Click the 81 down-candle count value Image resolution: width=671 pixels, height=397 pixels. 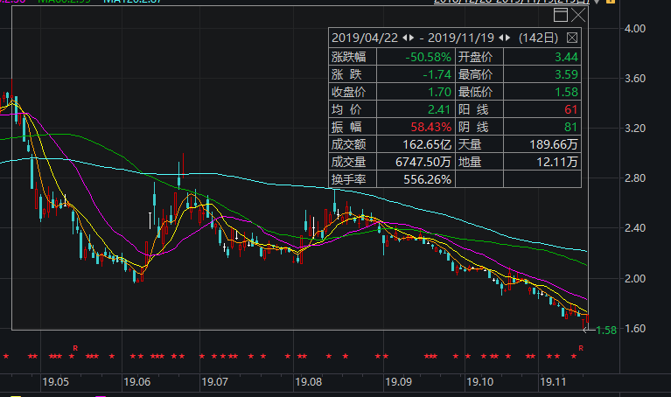(571, 127)
